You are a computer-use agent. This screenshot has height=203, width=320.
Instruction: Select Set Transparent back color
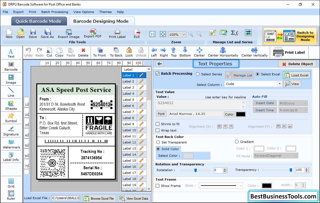click(x=158, y=142)
